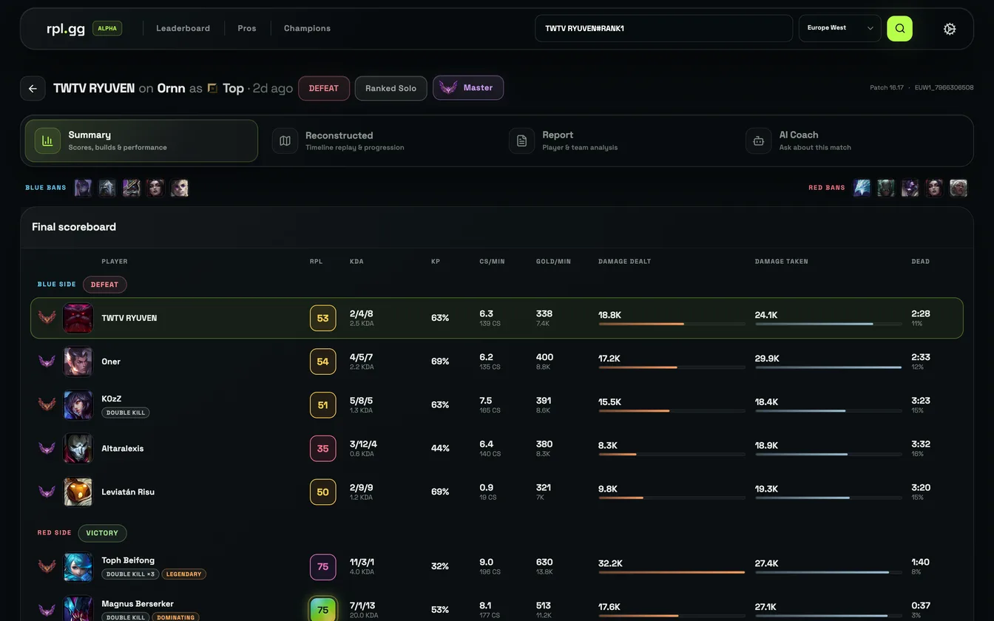Image resolution: width=994 pixels, height=621 pixels.
Task: Click Leviatán Risu's champion portrait
Action: tap(78, 492)
